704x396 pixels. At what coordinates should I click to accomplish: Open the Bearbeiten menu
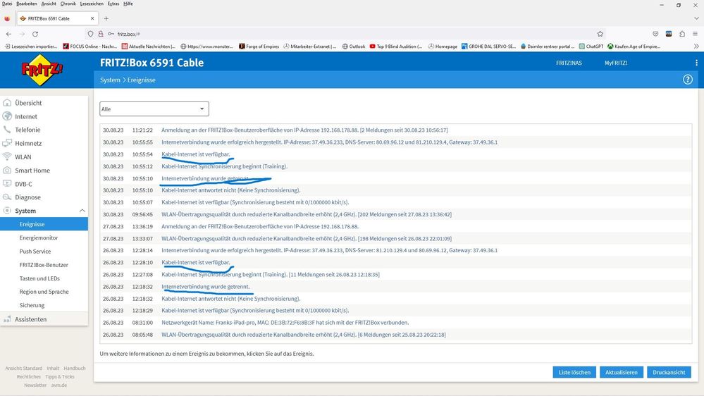(27, 4)
